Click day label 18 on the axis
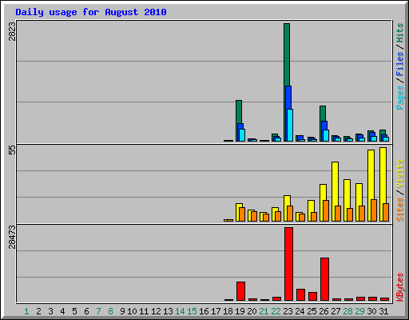 click(228, 311)
